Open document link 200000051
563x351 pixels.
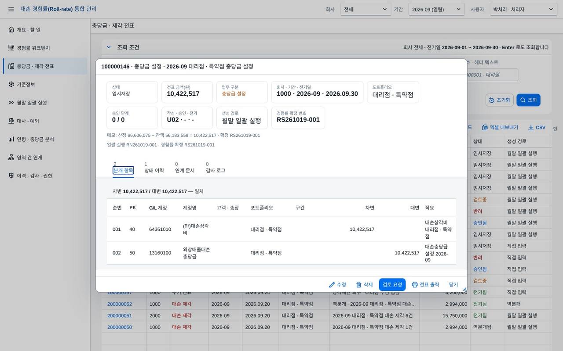120,315
